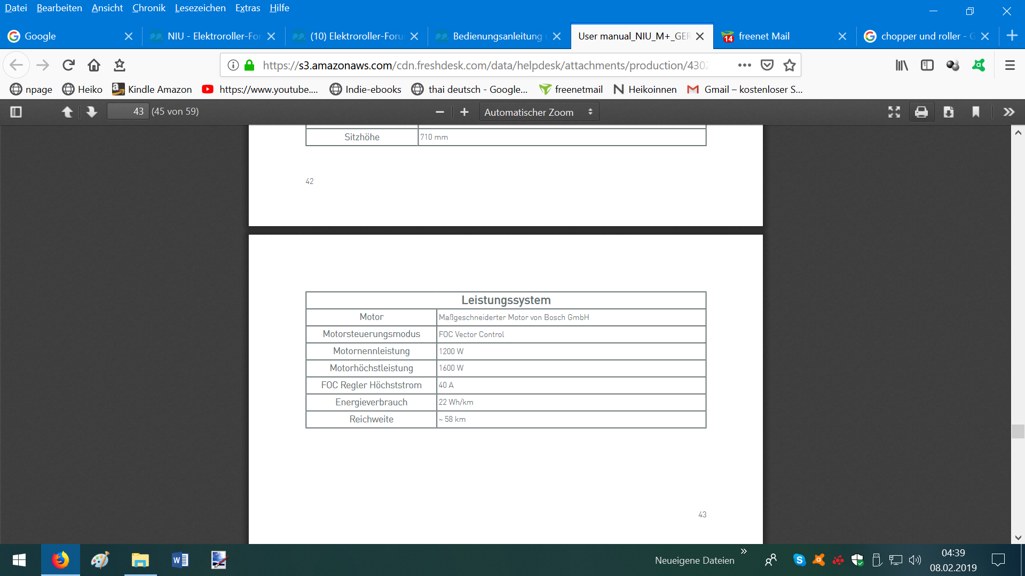This screenshot has width=1025, height=576.
Task: Toggle the PDF sidebar panel
Action: point(16,112)
